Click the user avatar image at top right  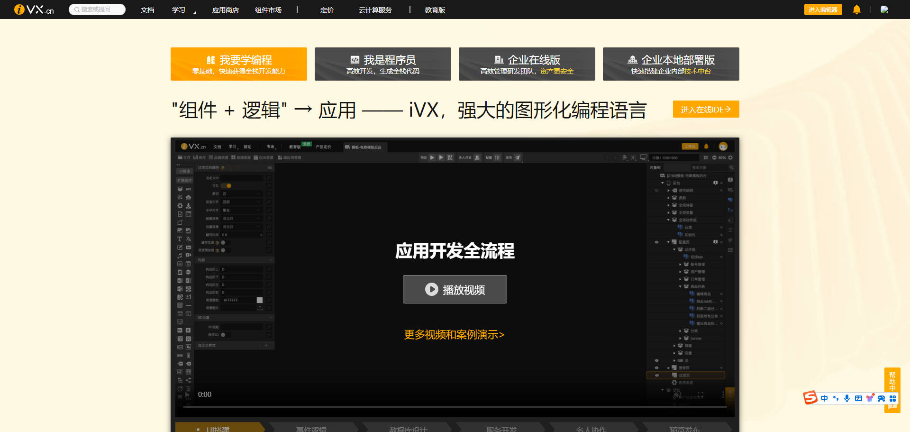point(884,9)
